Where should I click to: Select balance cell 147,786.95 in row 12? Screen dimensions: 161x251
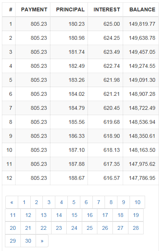(x=142, y=178)
